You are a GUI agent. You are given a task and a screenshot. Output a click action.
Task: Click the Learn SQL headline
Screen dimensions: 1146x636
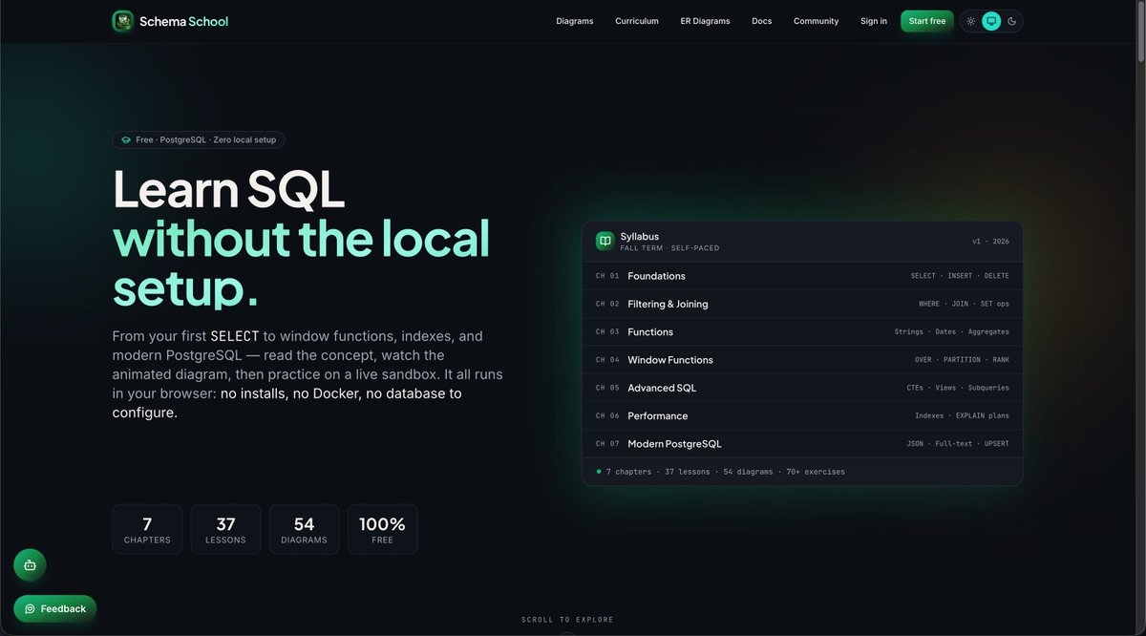point(228,189)
